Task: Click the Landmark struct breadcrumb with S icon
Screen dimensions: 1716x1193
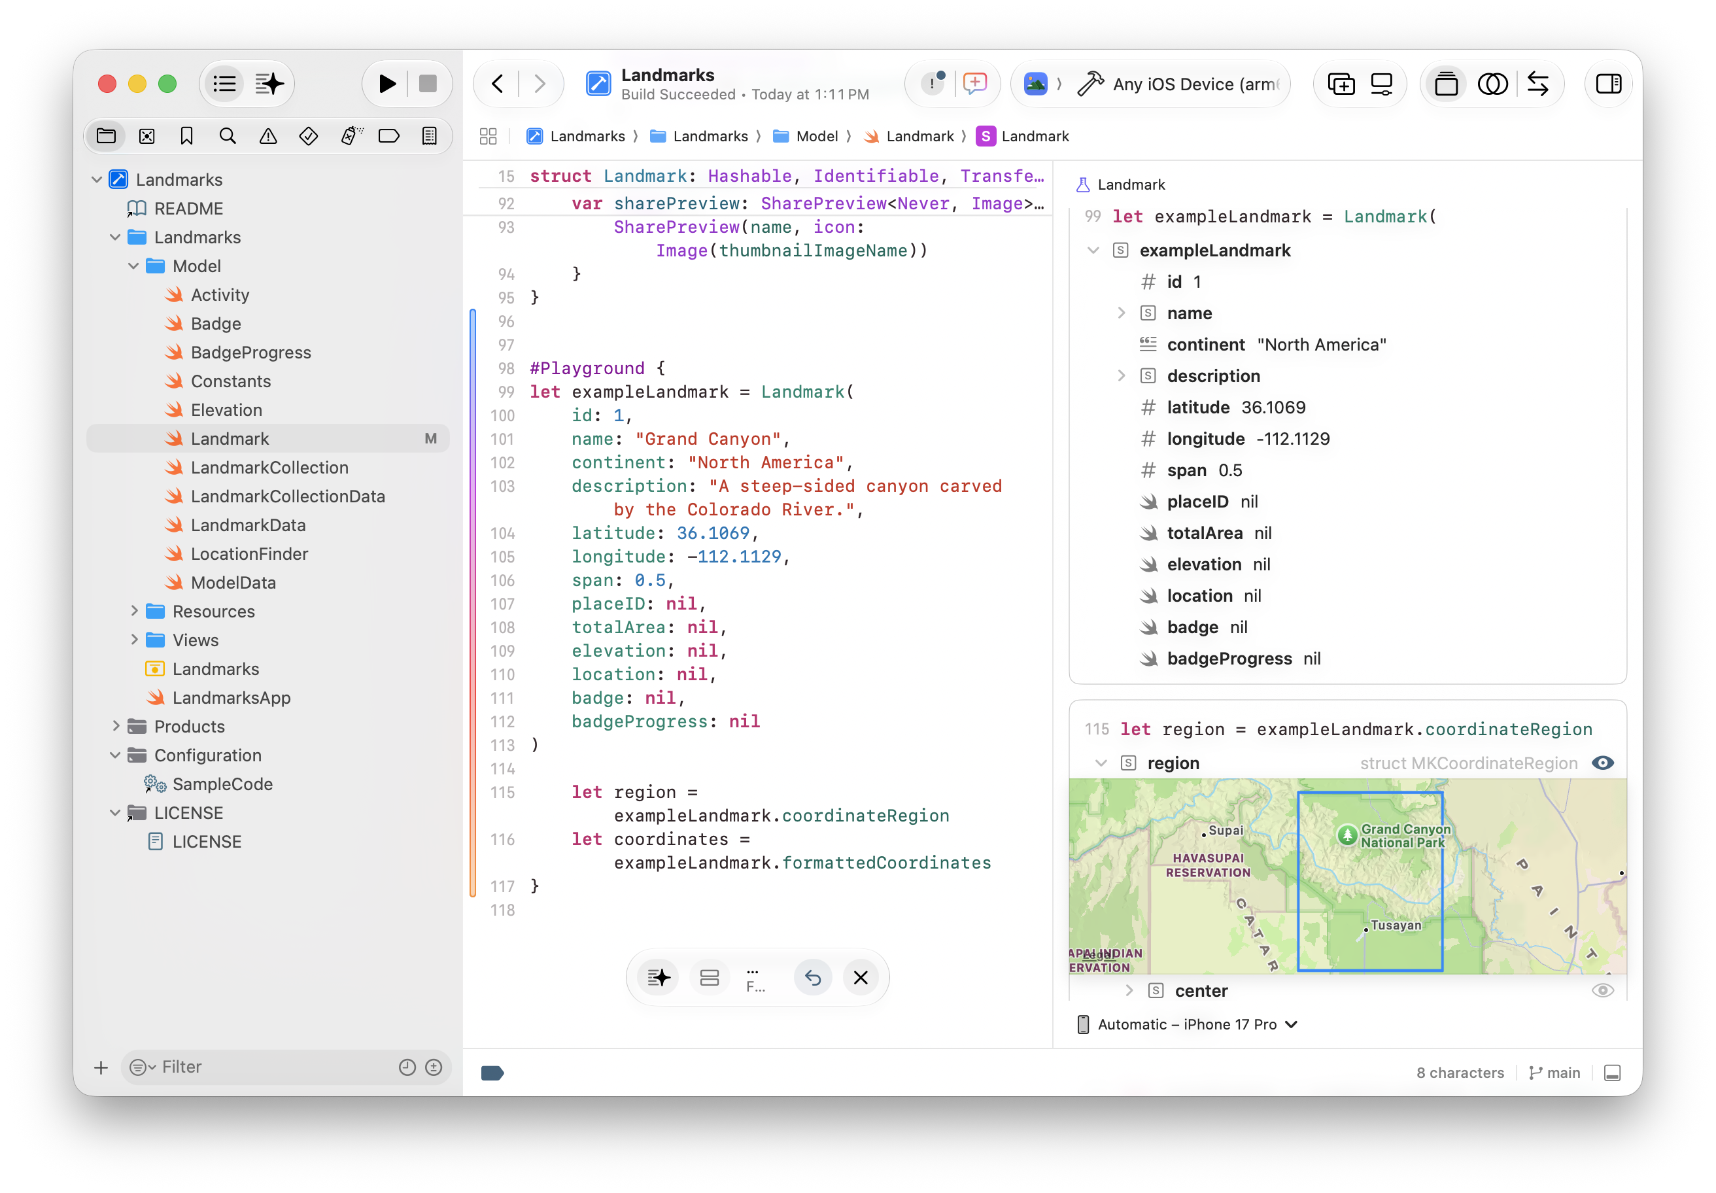Action: click(1022, 136)
